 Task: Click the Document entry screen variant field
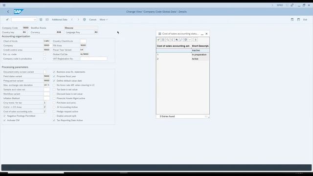[45, 72]
